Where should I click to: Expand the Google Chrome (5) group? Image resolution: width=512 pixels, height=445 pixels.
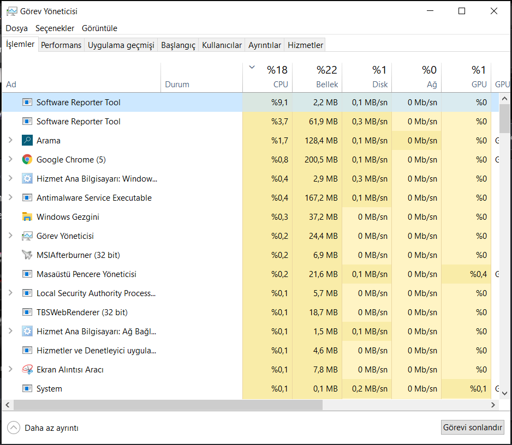coord(10,159)
